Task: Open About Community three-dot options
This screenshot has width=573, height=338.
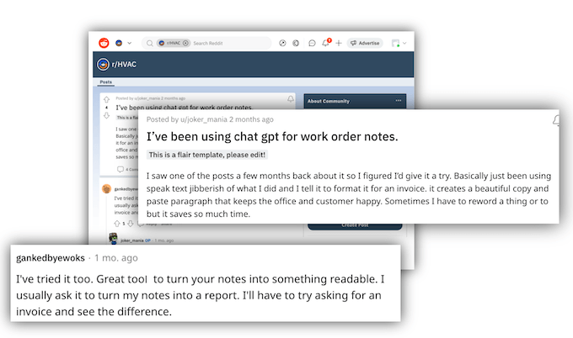Action: pos(399,101)
